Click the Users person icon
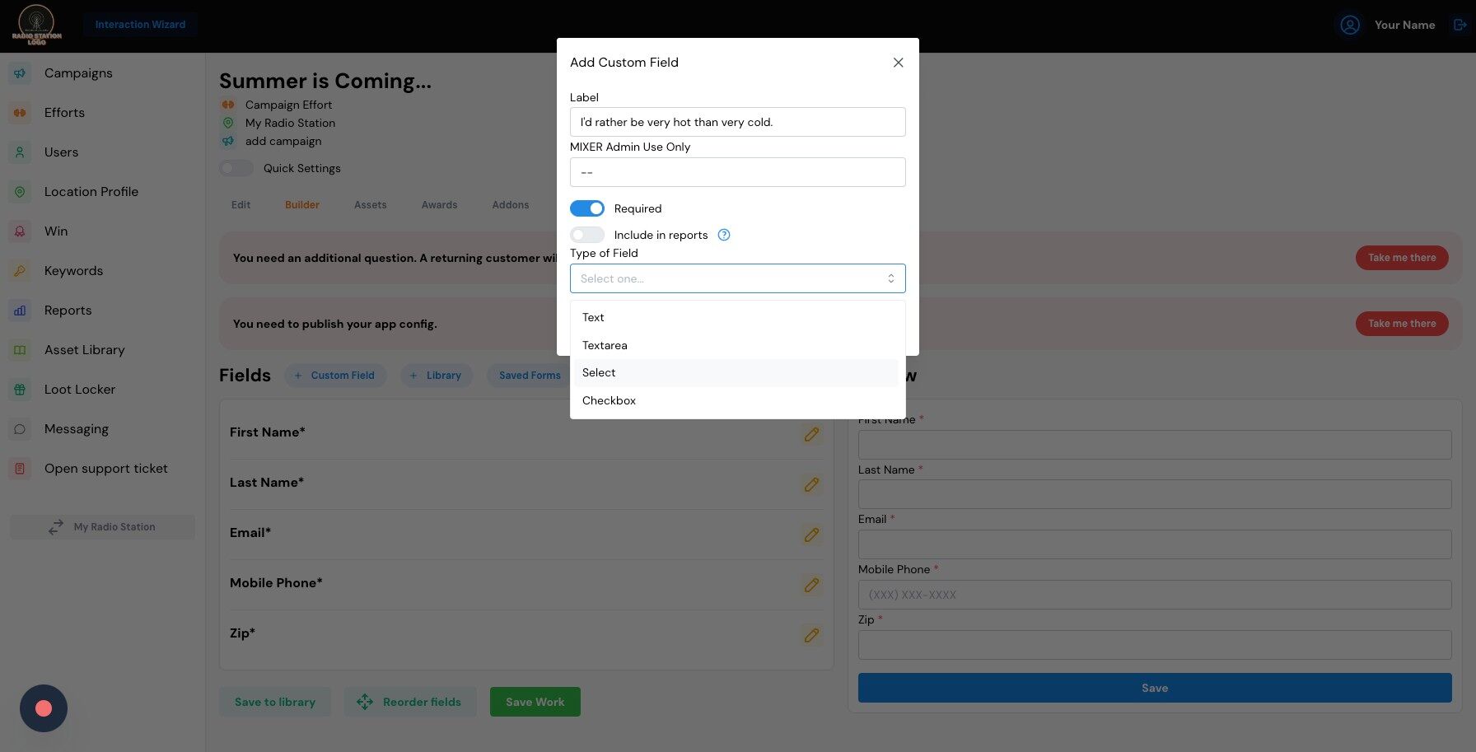1476x752 pixels. (20, 152)
